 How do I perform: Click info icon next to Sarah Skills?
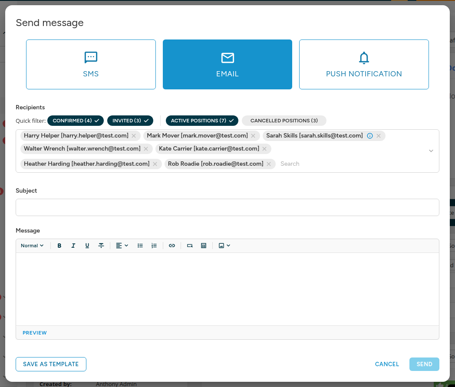(370, 136)
